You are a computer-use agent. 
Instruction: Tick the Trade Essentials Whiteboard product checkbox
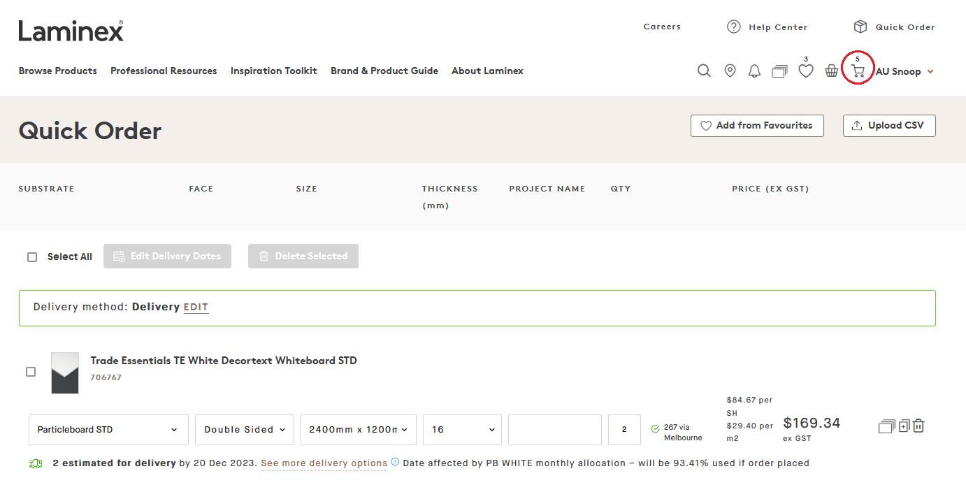click(x=31, y=372)
